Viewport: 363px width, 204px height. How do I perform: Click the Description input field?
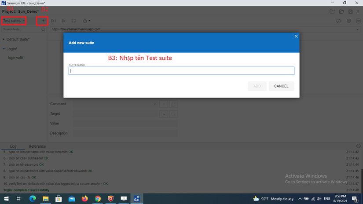point(125,134)
